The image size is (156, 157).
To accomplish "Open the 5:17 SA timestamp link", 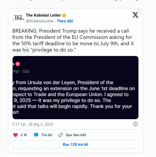I will (x=19, y=124).
